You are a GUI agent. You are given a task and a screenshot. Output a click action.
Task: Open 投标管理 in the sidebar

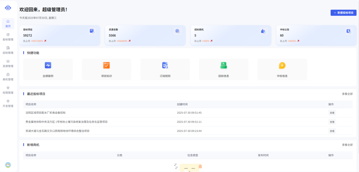8,37
